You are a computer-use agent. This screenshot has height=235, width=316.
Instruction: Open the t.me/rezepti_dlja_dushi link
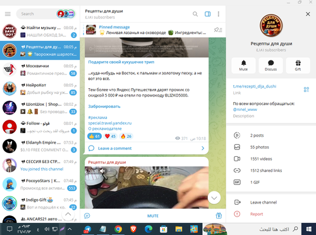coord(255,86)
